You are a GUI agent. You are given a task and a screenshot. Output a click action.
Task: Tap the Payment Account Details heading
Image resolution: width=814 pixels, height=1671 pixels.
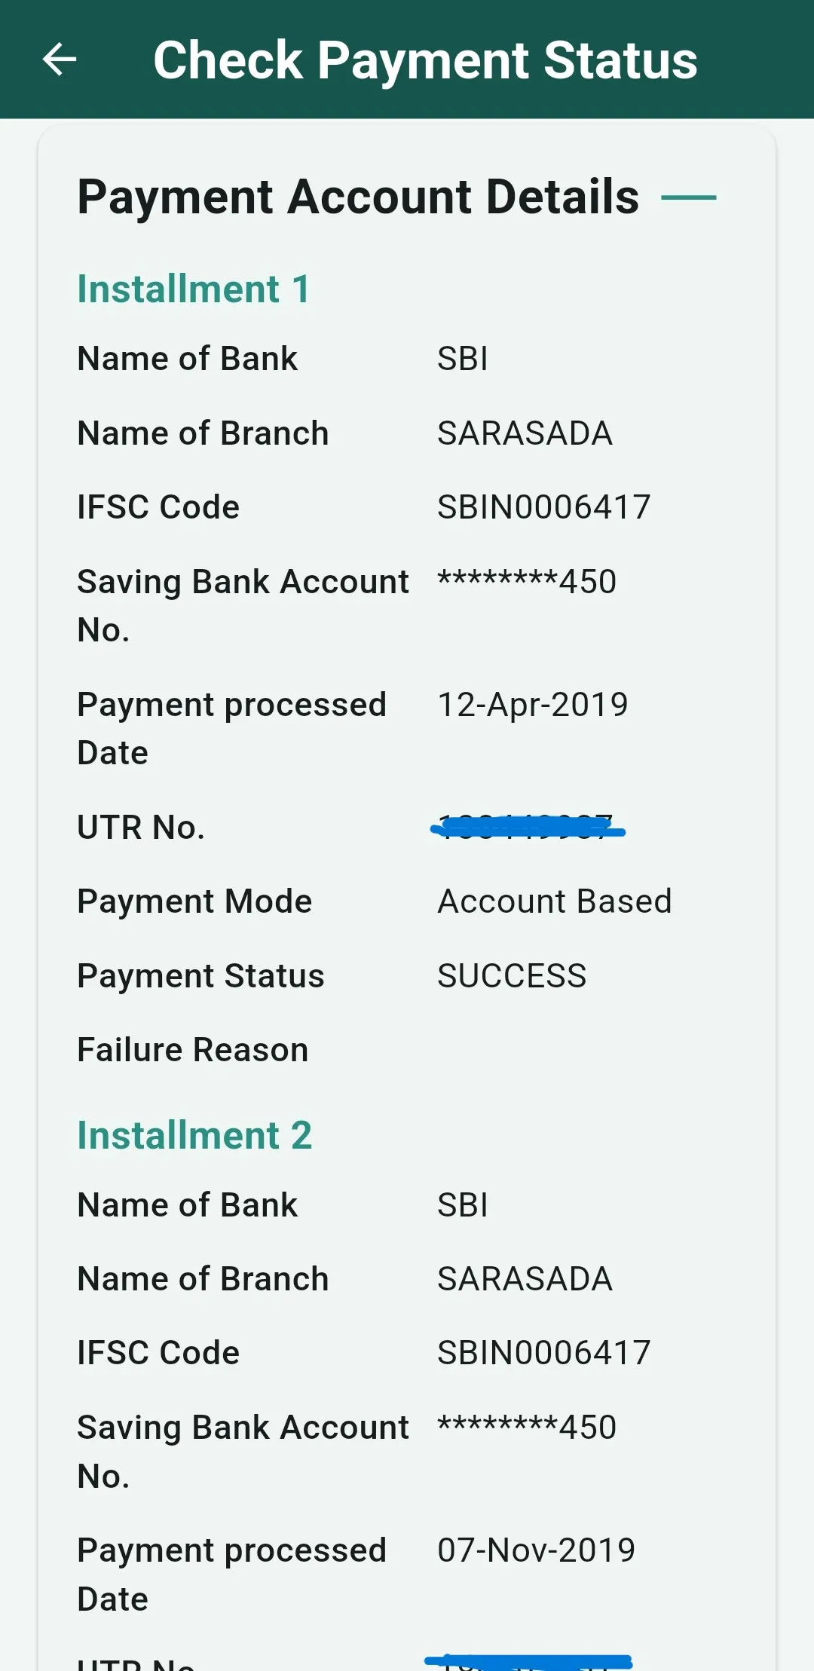point(358,197)
